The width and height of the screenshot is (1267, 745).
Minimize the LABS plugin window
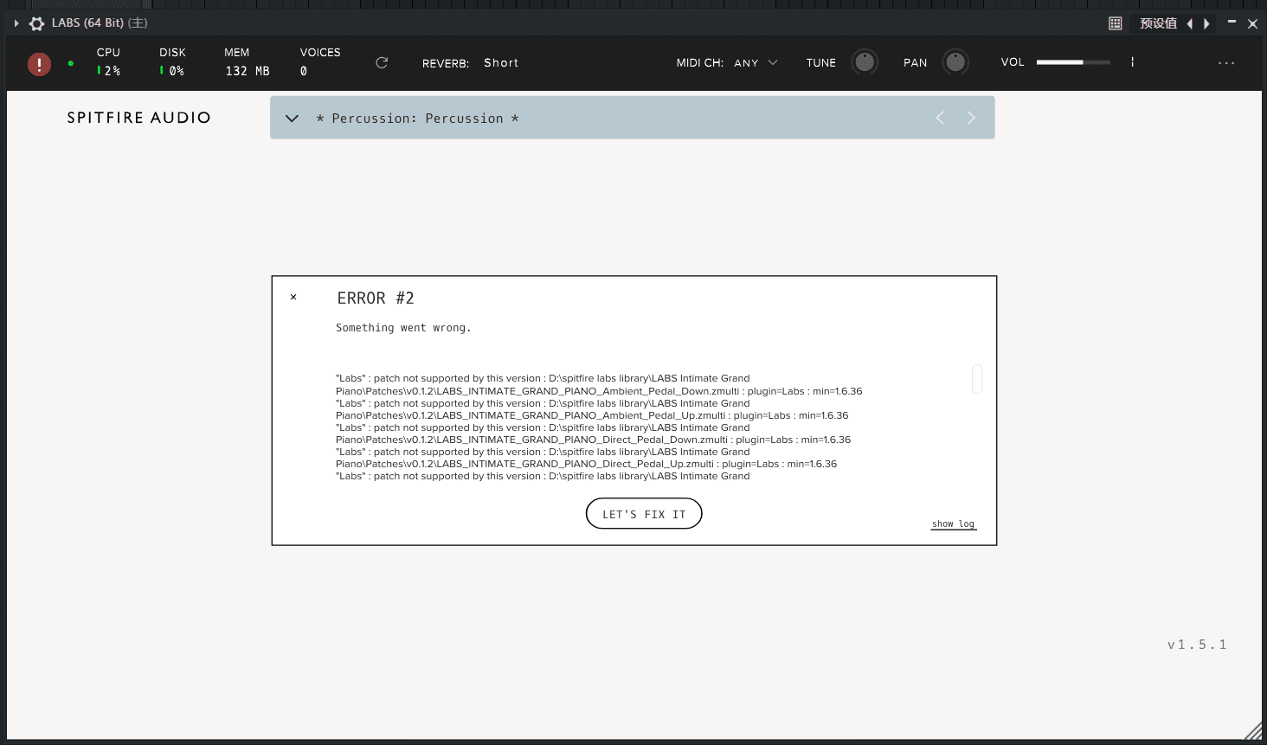pos(1232,22)
